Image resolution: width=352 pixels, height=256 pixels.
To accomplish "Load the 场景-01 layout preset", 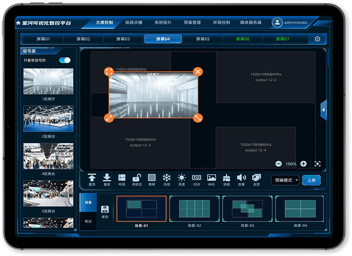I will [141, 209].
